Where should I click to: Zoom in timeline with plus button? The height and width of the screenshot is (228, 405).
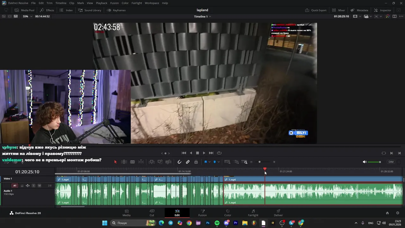(274, 162)
